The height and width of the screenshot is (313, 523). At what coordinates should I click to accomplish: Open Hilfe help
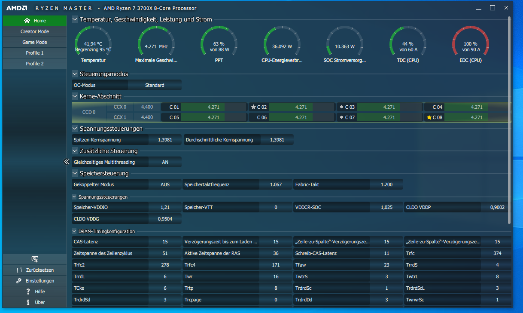(35, 292)
